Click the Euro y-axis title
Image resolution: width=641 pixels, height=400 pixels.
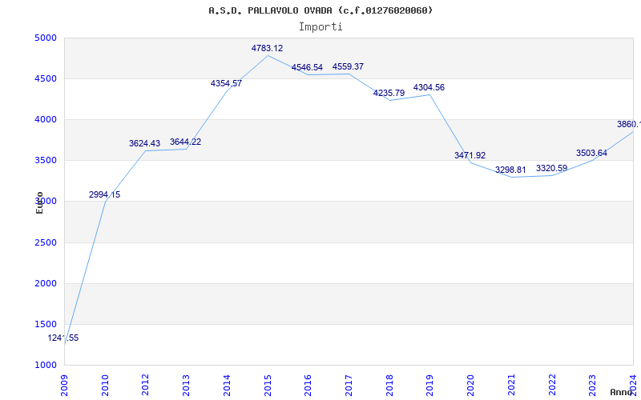click(39, 202)
